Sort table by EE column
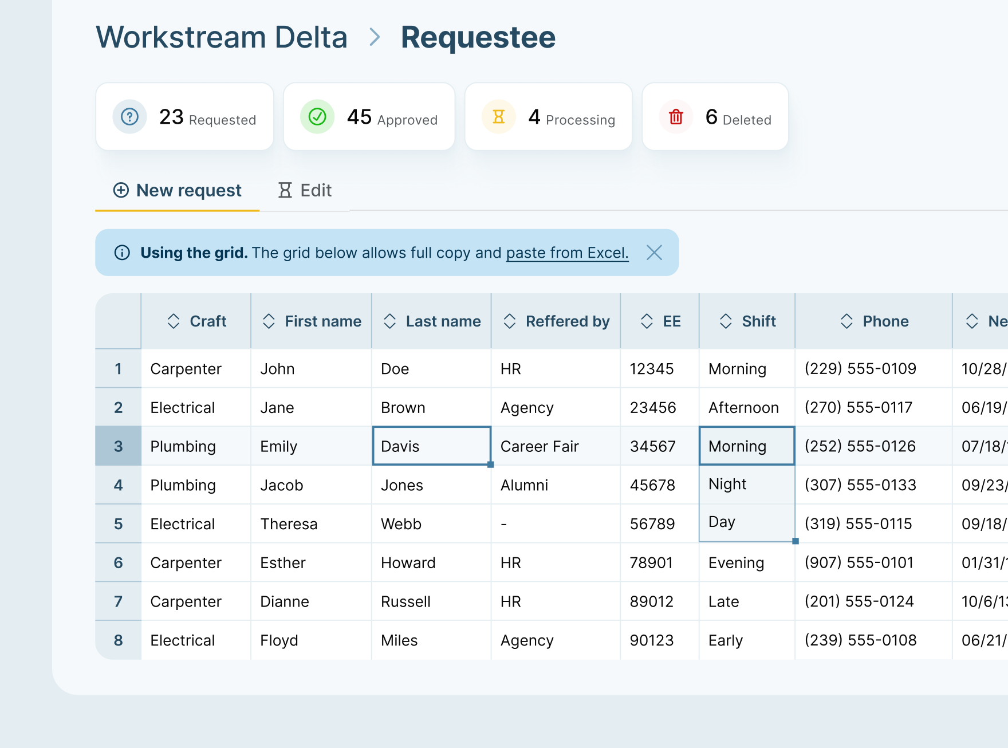1008x748 pixels. point(647,321)
